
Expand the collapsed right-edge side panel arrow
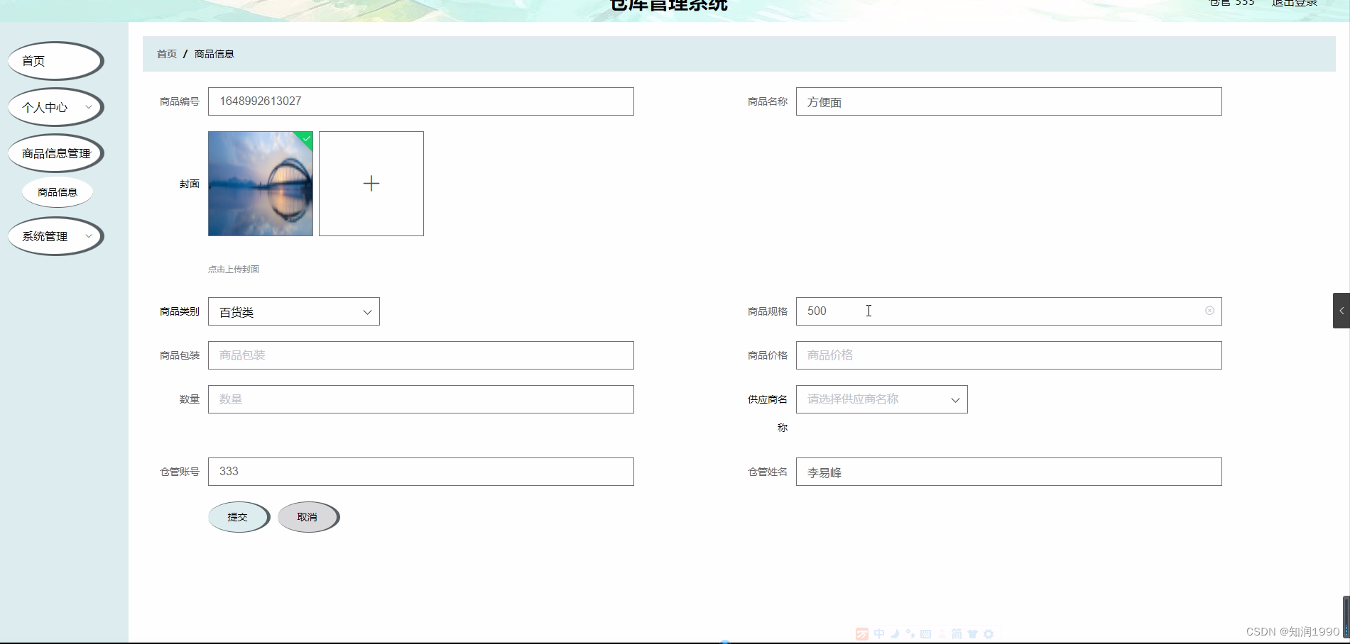1341,311
